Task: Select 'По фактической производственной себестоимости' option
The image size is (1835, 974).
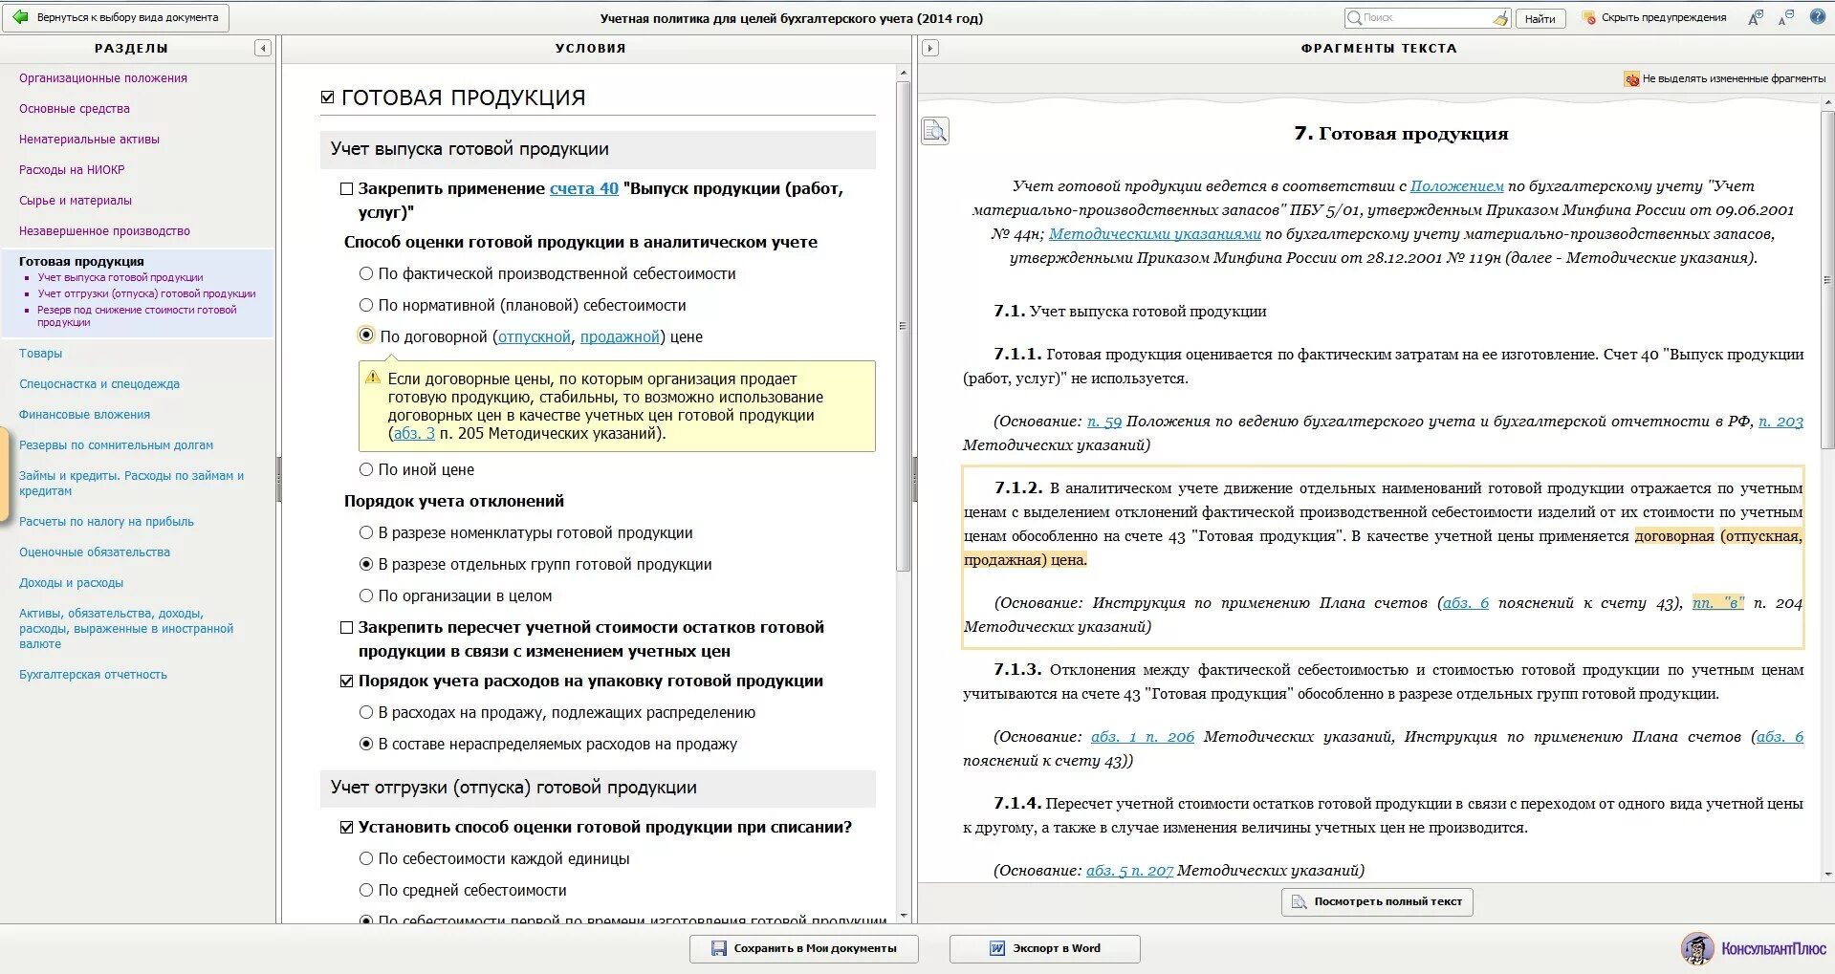Action: 365,273
